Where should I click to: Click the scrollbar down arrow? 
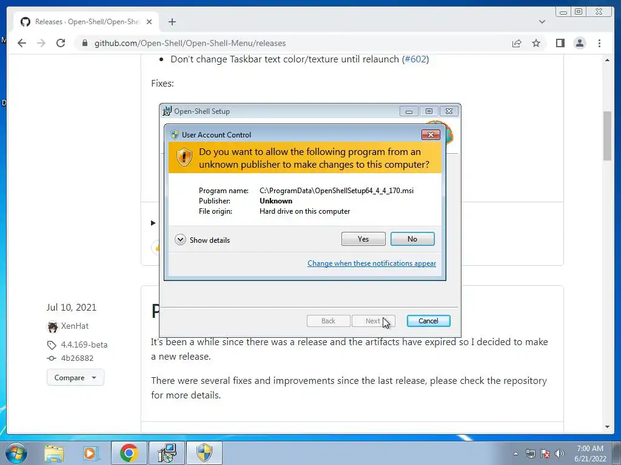pyautogui.click(x=607, y=427)
